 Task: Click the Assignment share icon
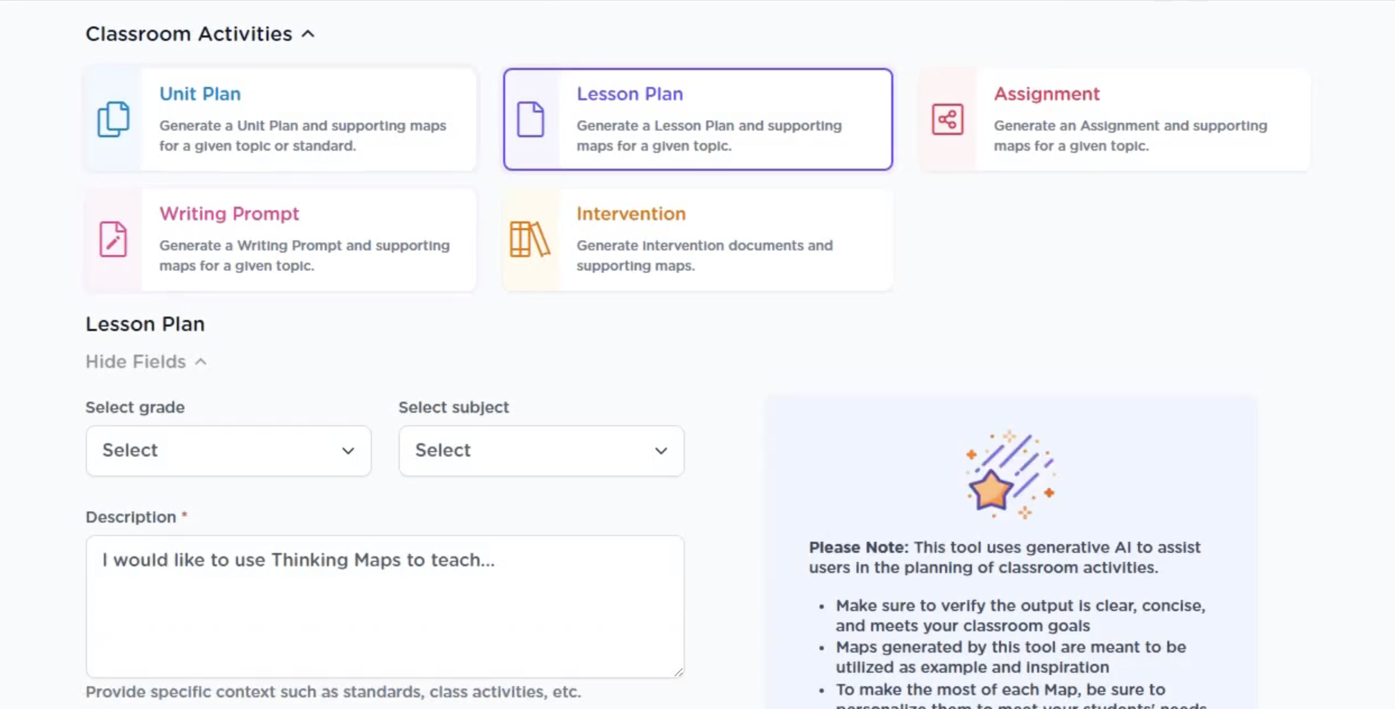[x=947, y=119]
